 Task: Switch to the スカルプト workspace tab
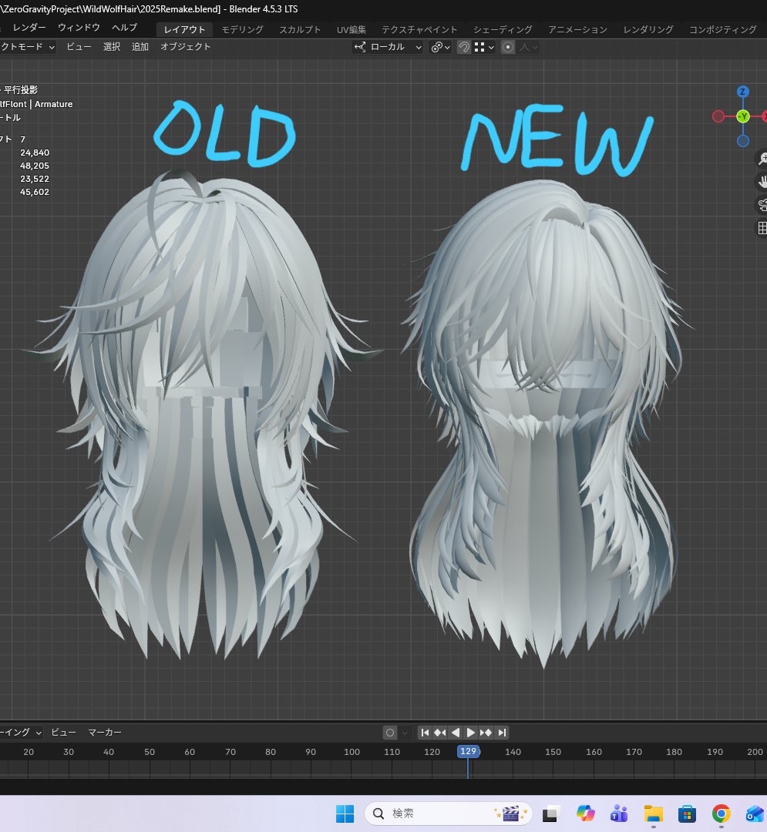tap(300, 30)
